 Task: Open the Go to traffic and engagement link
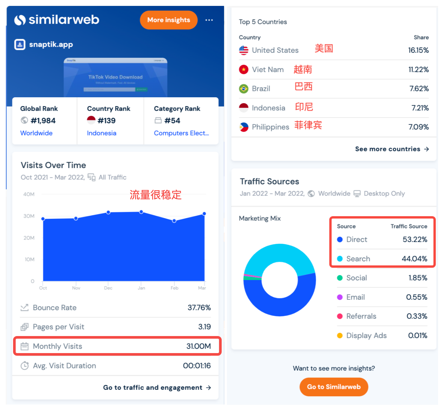click(x=157, y=387)
